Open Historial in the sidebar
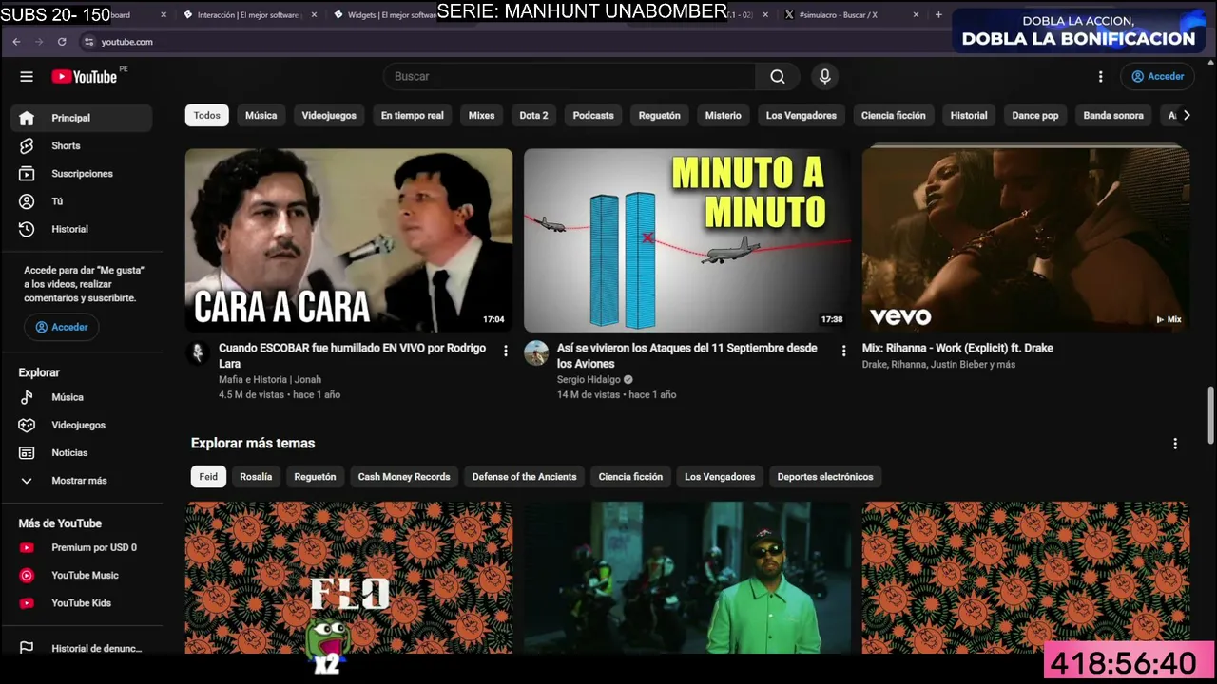1217x684 pixels. tap(81, 229)
